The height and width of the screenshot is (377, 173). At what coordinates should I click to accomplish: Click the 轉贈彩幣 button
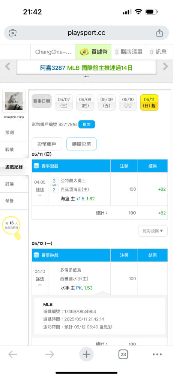(81, 144)
